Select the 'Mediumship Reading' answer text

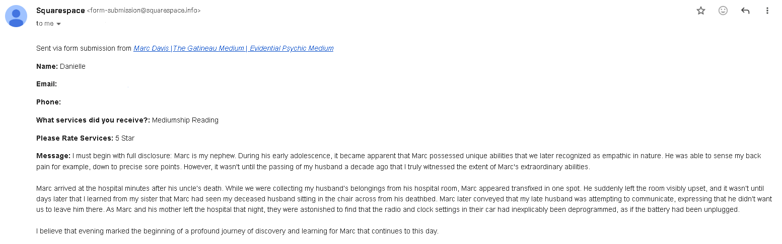[185, 120]
